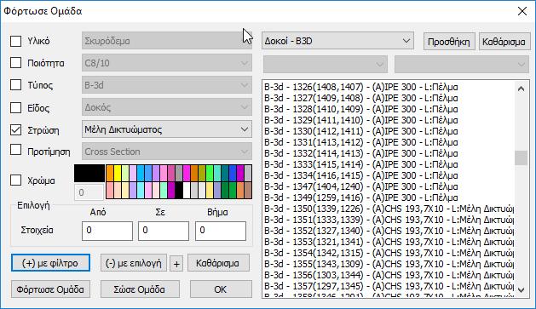Screen dimensions: 536x309
Task: Click the 'Καθάρισμα' button above 'OK'
Action: point(217,263)
